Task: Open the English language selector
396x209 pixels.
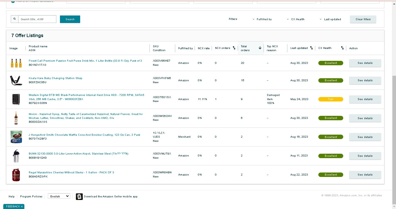Action: pos(59,196)
